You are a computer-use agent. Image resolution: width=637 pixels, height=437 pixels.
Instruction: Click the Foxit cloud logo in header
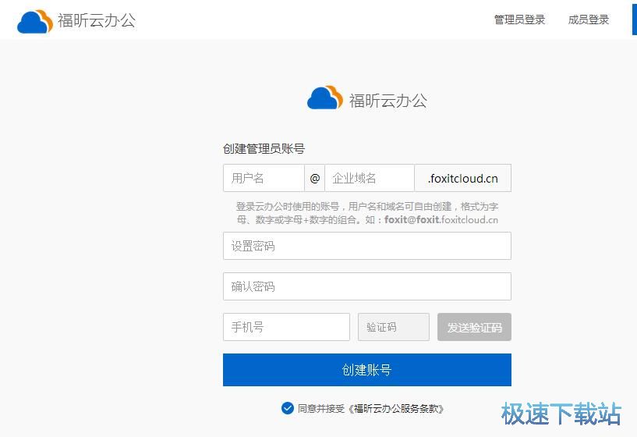(x=34, y=21)
